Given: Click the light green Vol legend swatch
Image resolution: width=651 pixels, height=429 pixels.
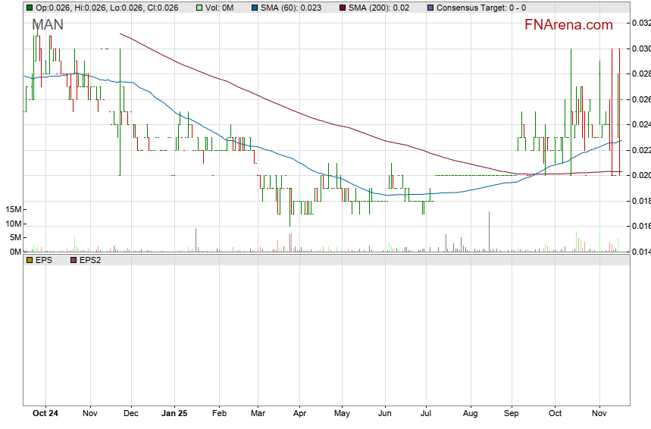Looking at the screenshot, I should pyautogui.click(x=200, y=8).
